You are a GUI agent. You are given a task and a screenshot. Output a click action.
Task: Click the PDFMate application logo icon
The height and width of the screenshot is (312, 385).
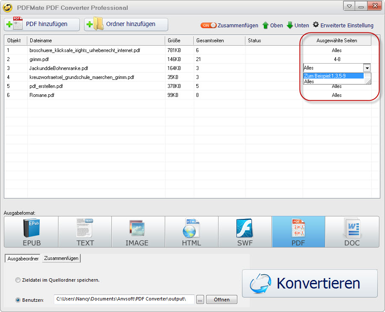(x=8, y=7)
